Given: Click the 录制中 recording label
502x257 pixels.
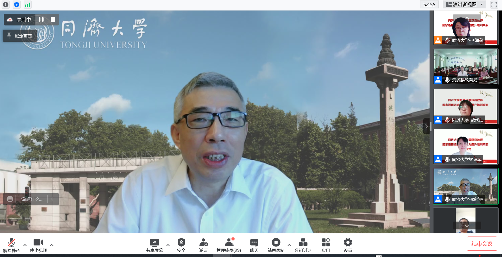Looking at the screenshot, I should point(24,20).
